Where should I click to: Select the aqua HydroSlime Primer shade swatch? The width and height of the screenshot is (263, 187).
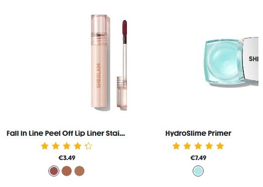point(198,171)
